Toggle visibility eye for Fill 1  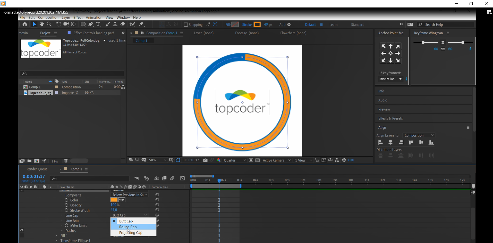[x=22, y=236]
